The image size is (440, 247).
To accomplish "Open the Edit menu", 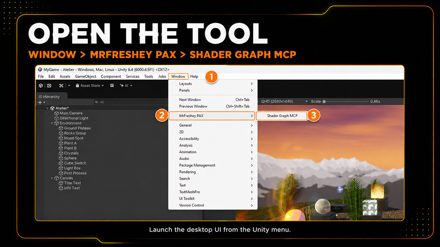I will 52,76.
